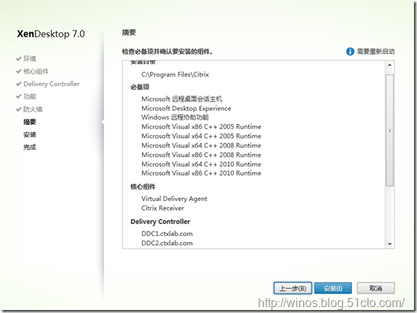Screen dimensions: 417x313
Task: Click the 检查必备项并确认要安装的组件 instruction text
Action: 167,52
